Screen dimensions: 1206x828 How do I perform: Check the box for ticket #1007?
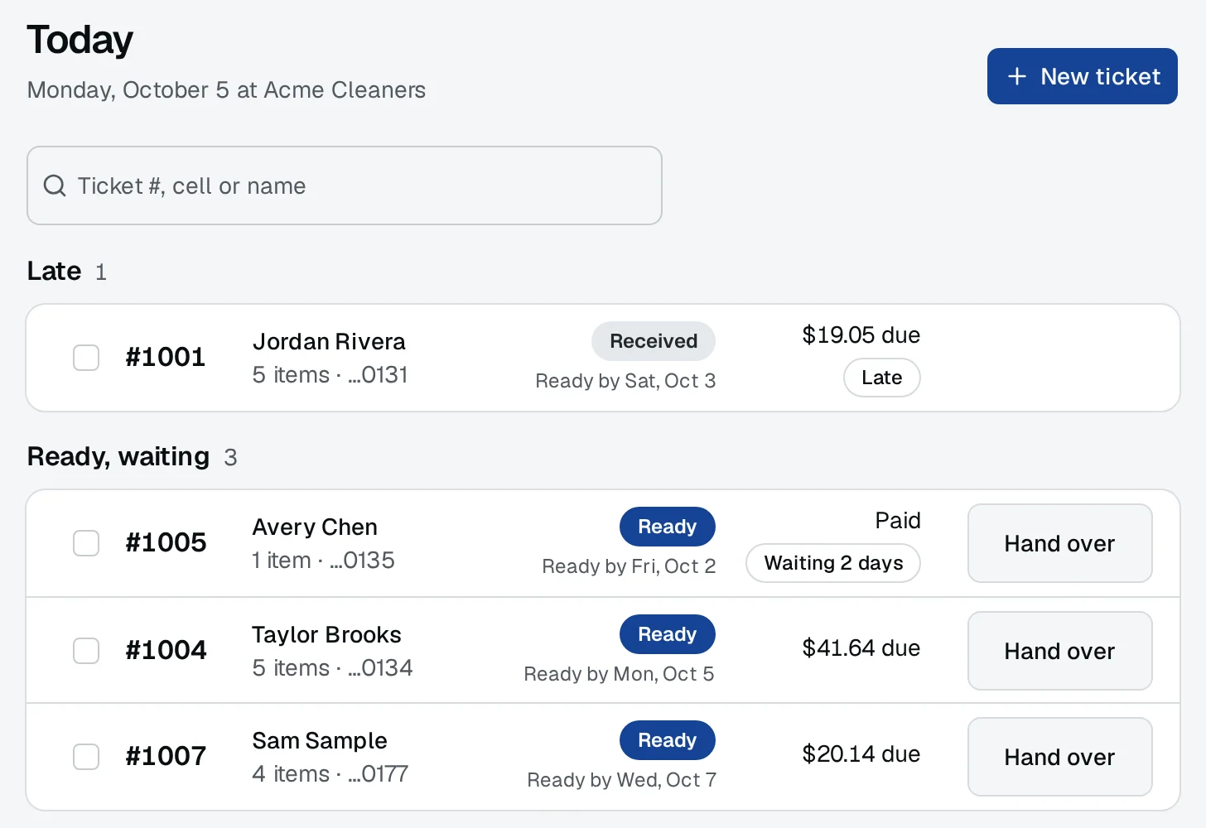point(86,757)
